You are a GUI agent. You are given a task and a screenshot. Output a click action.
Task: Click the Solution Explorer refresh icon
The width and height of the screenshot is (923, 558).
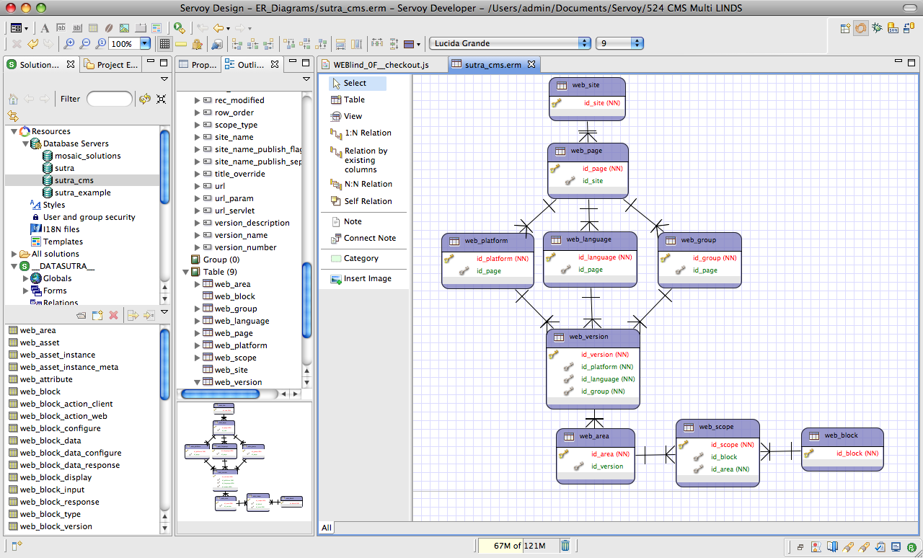(x=145, y=99)
